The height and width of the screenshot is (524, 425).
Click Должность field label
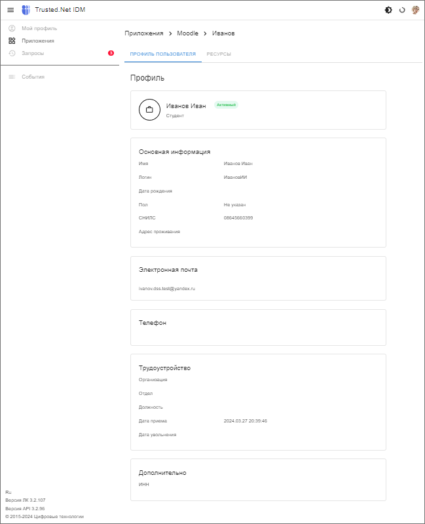click(151, 407)
